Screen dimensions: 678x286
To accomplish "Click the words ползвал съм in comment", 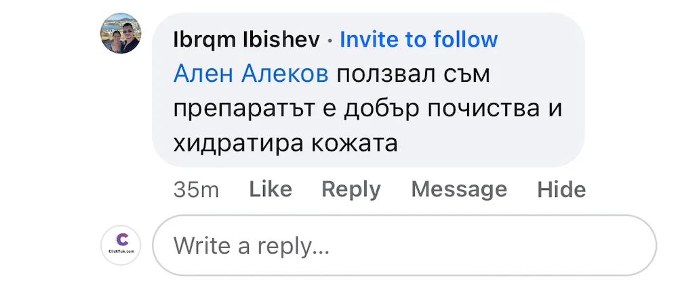I will coord(413,74).
